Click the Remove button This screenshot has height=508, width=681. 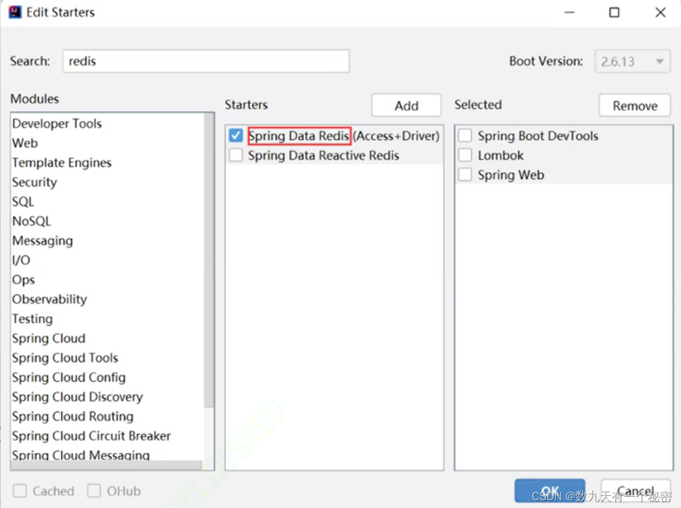click(x=635, y=106)
